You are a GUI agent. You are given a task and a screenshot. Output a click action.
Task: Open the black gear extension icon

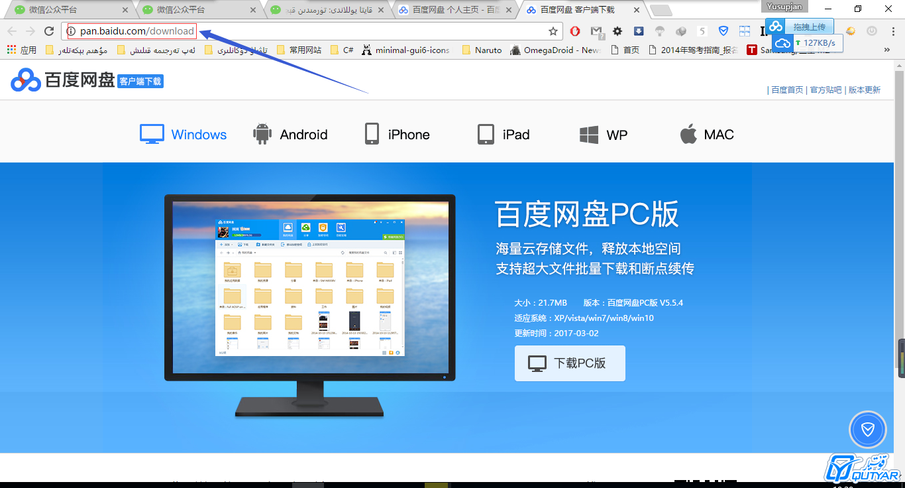(617, 31)
